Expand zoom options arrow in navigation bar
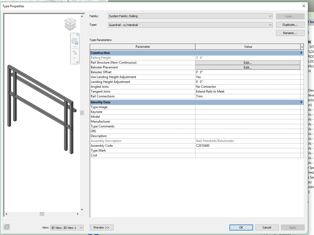 pos(75,58)
